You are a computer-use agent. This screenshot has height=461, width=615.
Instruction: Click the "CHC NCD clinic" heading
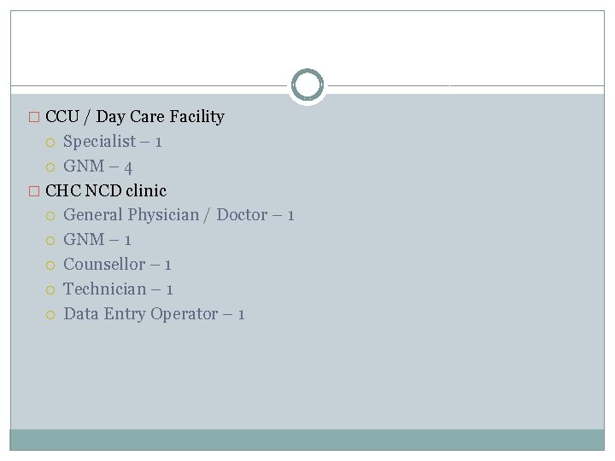click(106, 190)
